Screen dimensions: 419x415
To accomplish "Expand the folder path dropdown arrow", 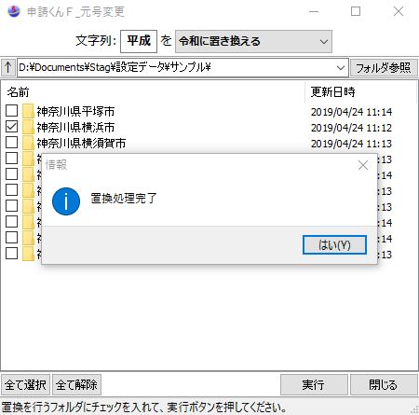I will [x=341, y=67].
